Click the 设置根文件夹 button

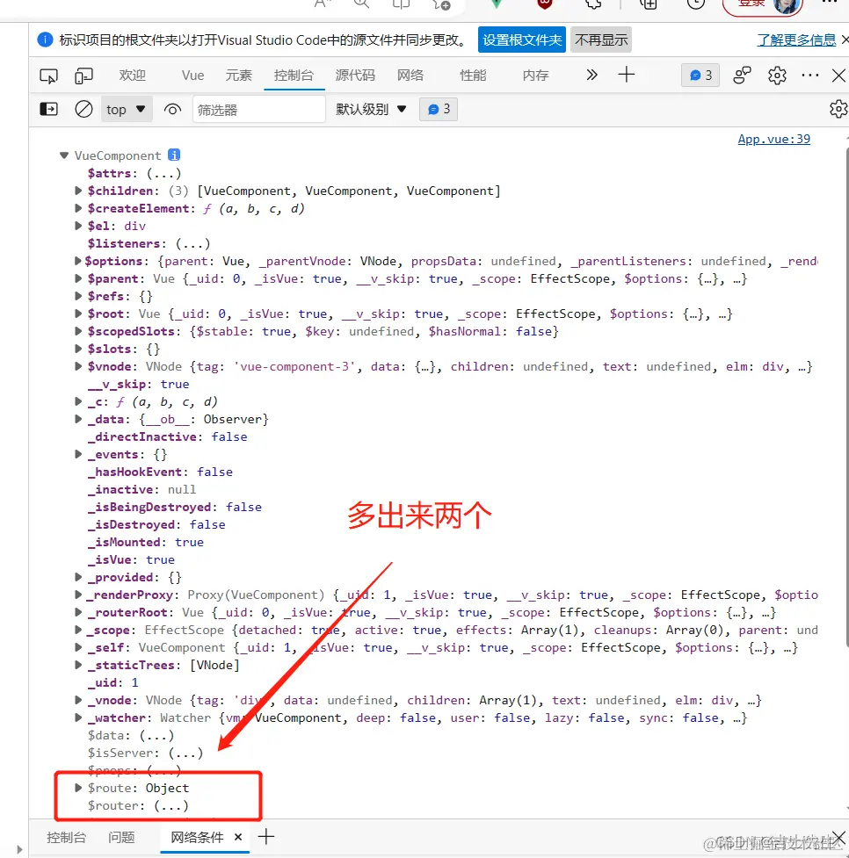pyautogui.click(x=522, y=40)
